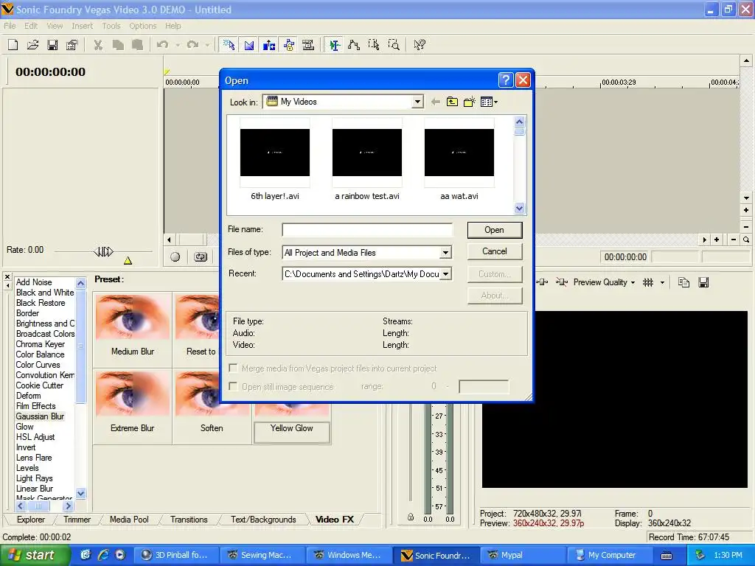Click the Redo arrow in the toolbar
The height and width of the screenshot is (566, 755).
(192, 45)
